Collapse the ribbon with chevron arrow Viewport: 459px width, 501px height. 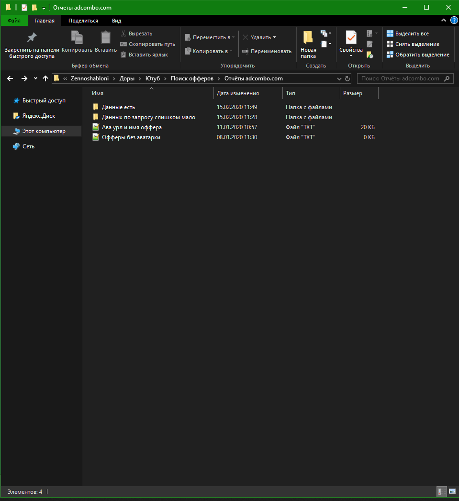click(x=443, y=21)
